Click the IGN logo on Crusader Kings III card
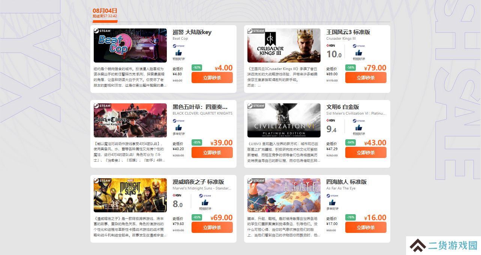Viewport: 481px width, 255px height. click(331, 46)
